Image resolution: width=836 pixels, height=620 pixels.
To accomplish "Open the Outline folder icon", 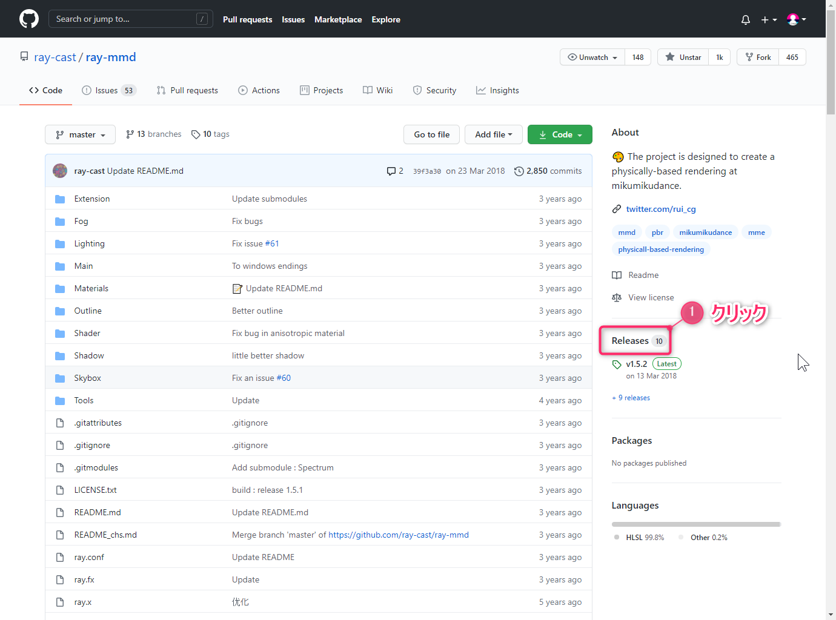I will [60, 311].
